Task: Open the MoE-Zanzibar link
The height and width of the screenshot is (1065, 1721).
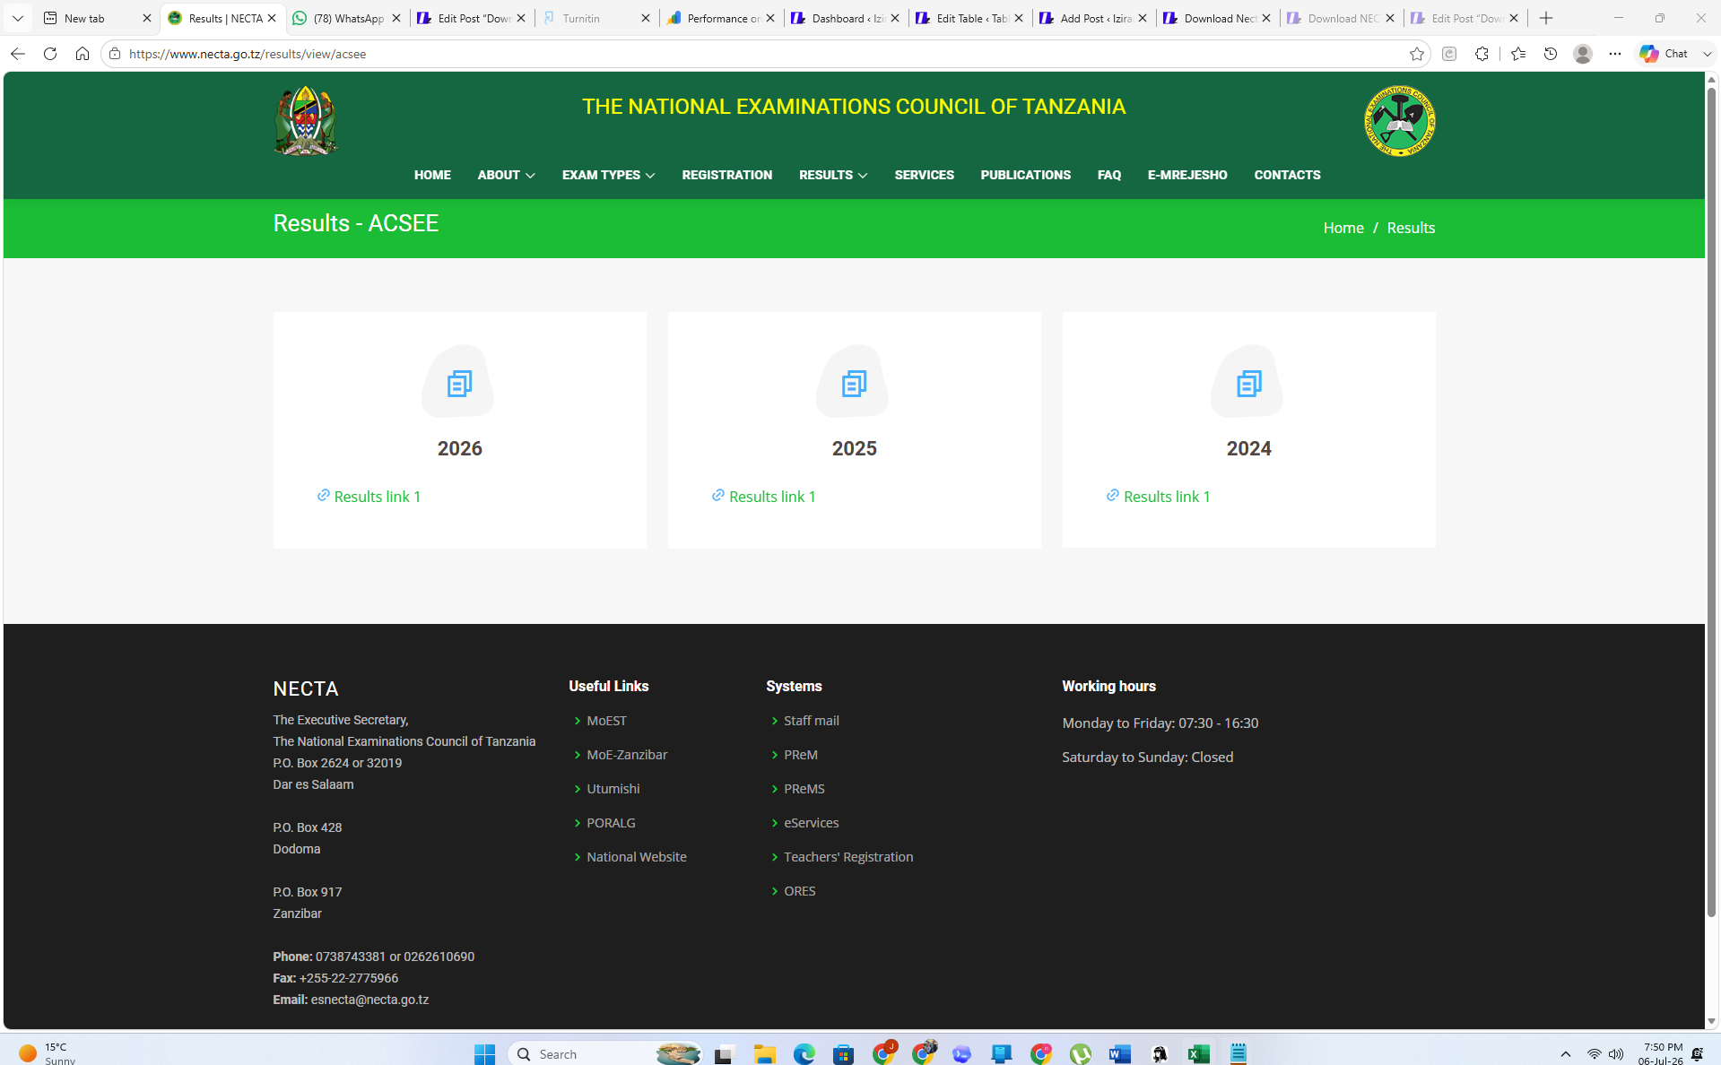Action: tap(627, 755)
